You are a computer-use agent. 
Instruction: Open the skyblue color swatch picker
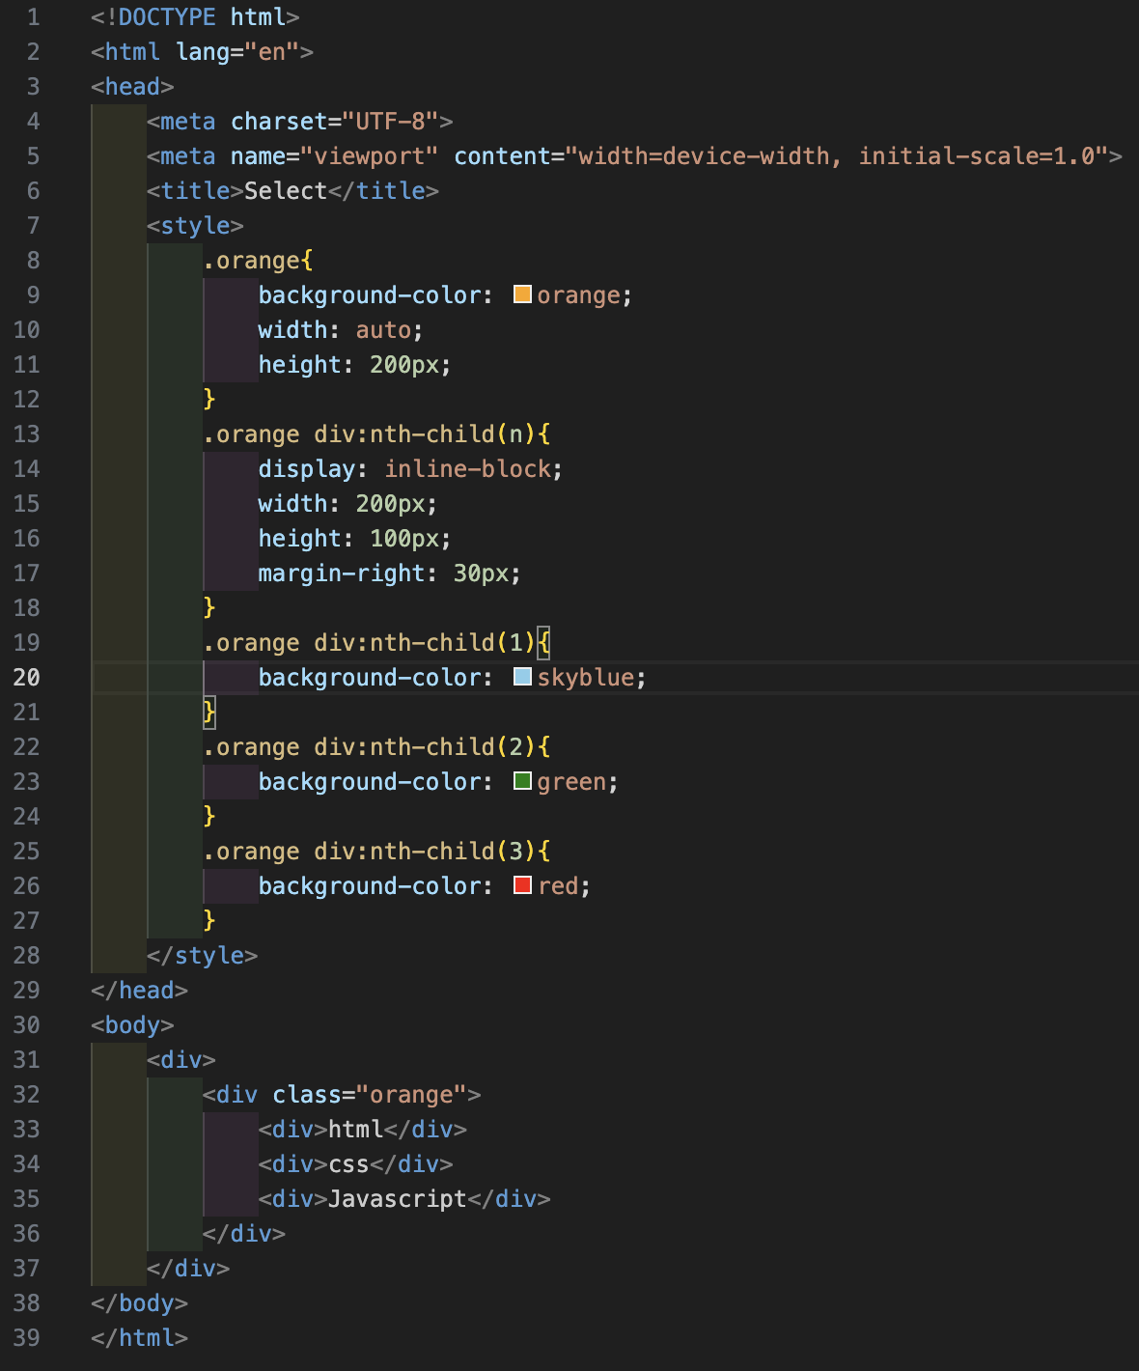tap(522, 677)
